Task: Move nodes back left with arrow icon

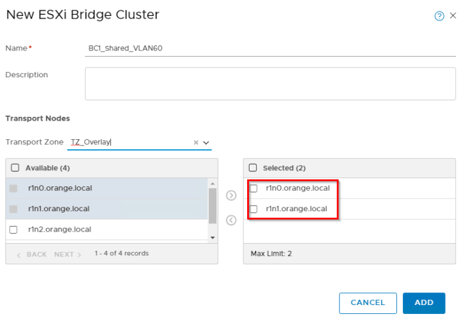Action: click(231, 220)
